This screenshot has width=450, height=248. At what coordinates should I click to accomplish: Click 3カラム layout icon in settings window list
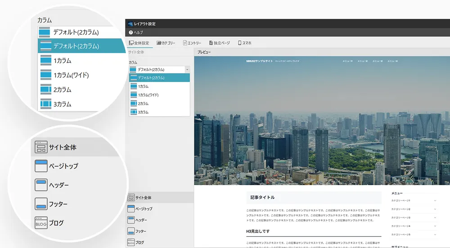click(x=134, y=112)
